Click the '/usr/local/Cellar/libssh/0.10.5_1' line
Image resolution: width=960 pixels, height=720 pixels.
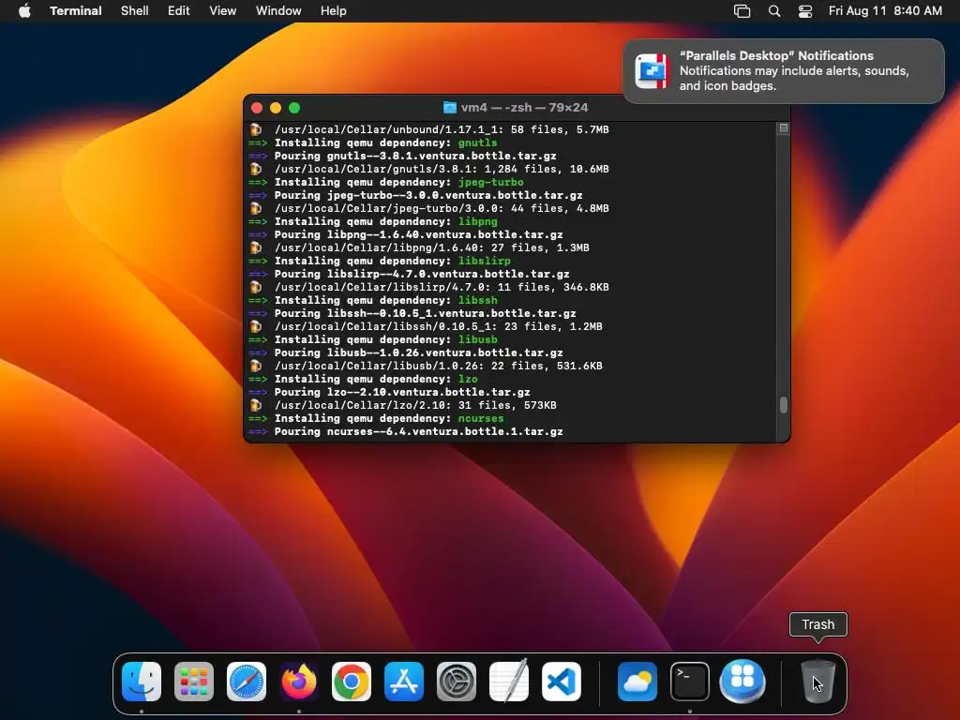coord(439,327)
